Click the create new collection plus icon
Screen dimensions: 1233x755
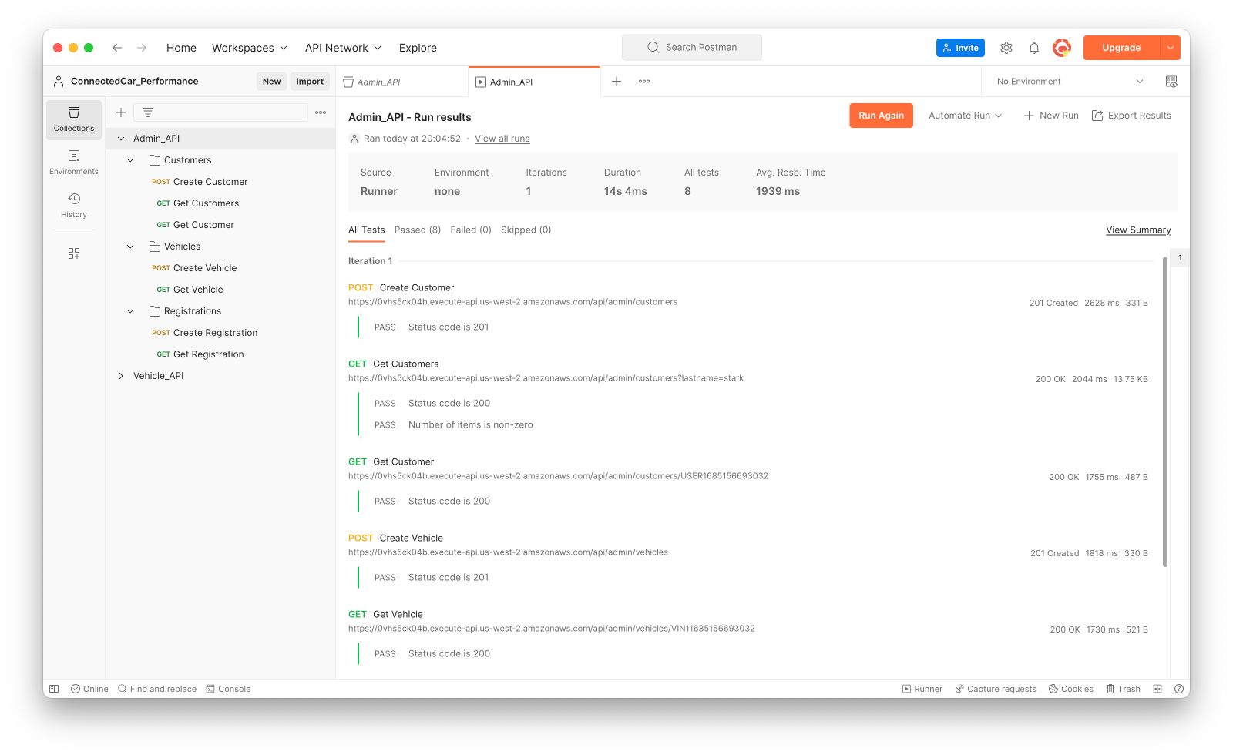121,112
